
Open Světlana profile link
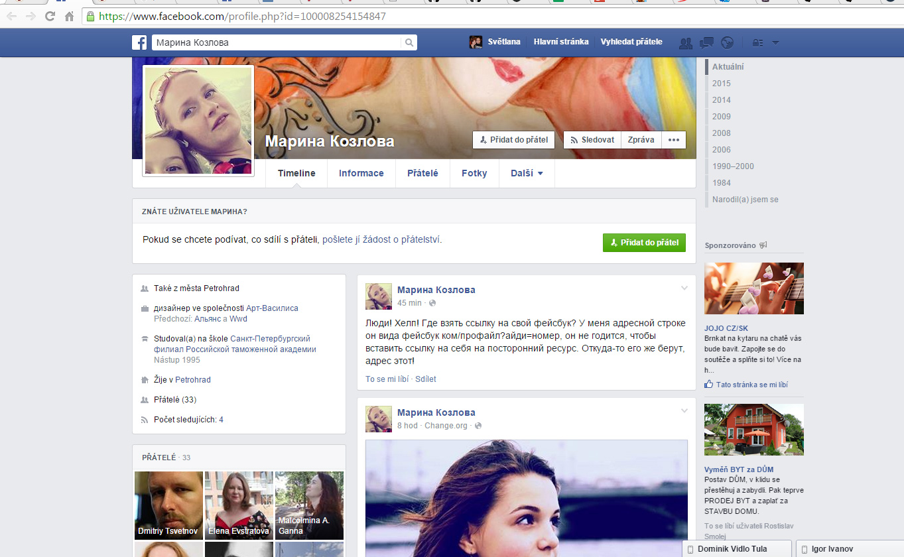[495, 42]
